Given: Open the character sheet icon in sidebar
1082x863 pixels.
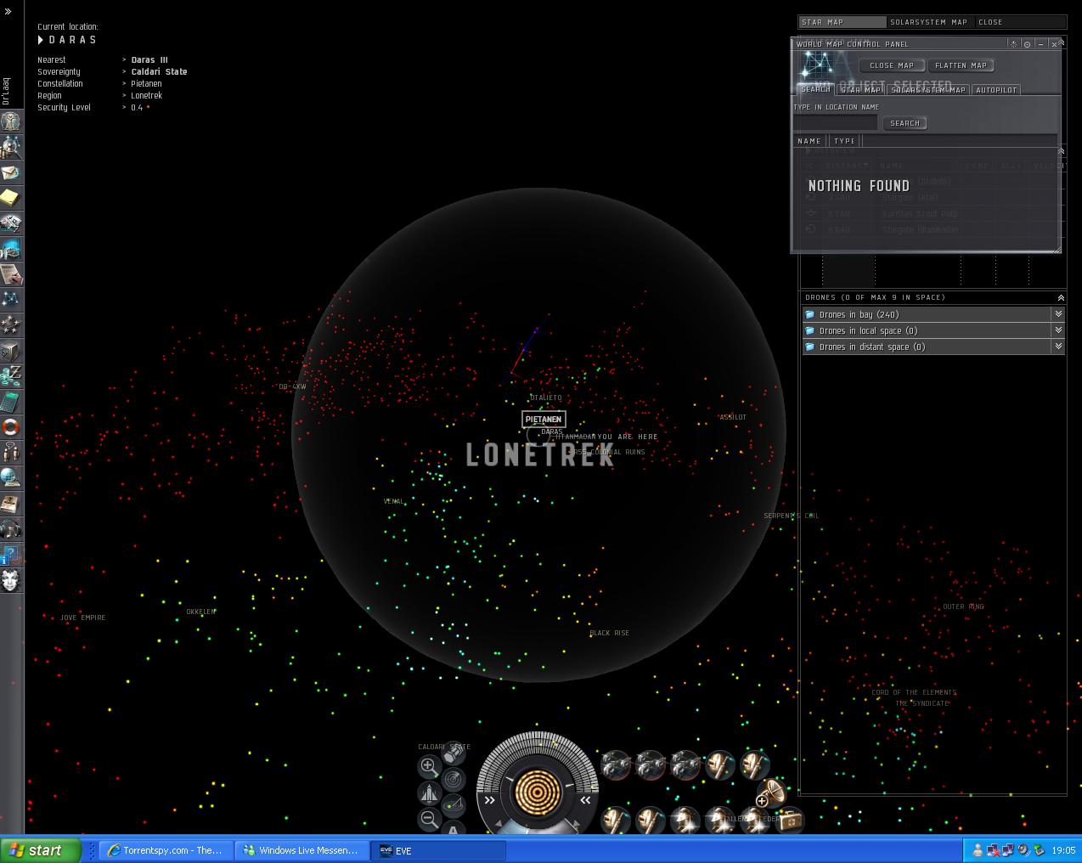Looking at the screenshot, I should coord(10,121).
